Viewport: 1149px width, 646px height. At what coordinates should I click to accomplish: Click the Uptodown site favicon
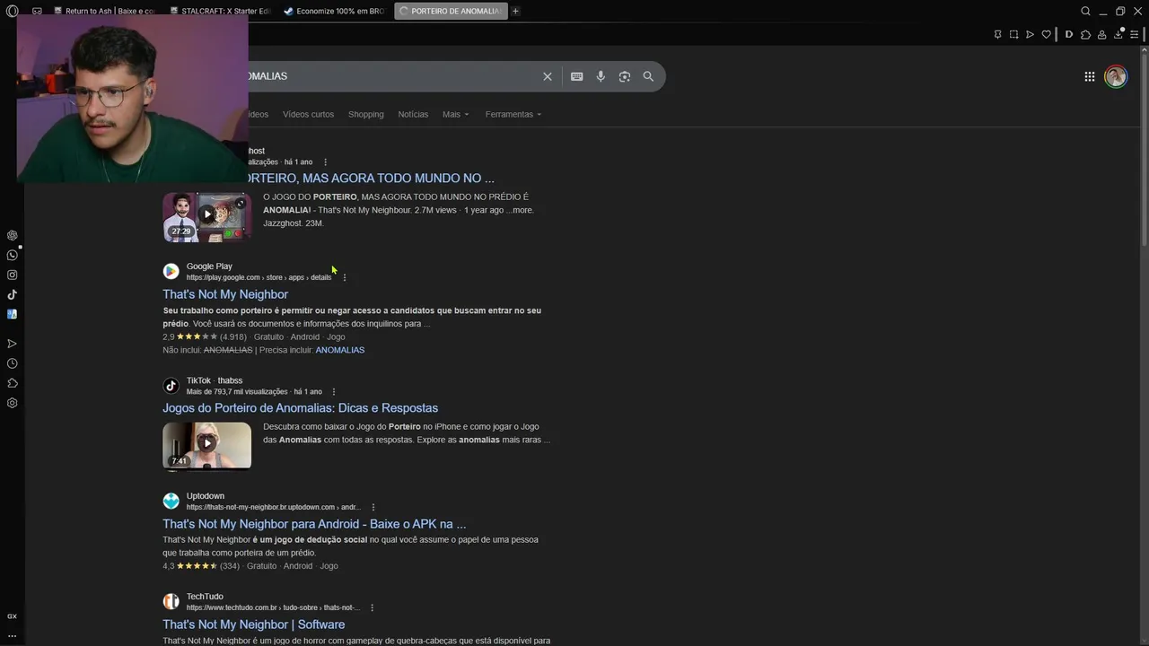pos(171,501)
